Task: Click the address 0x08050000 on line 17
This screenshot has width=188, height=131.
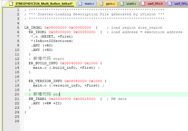Action: (x=75, y=81)
